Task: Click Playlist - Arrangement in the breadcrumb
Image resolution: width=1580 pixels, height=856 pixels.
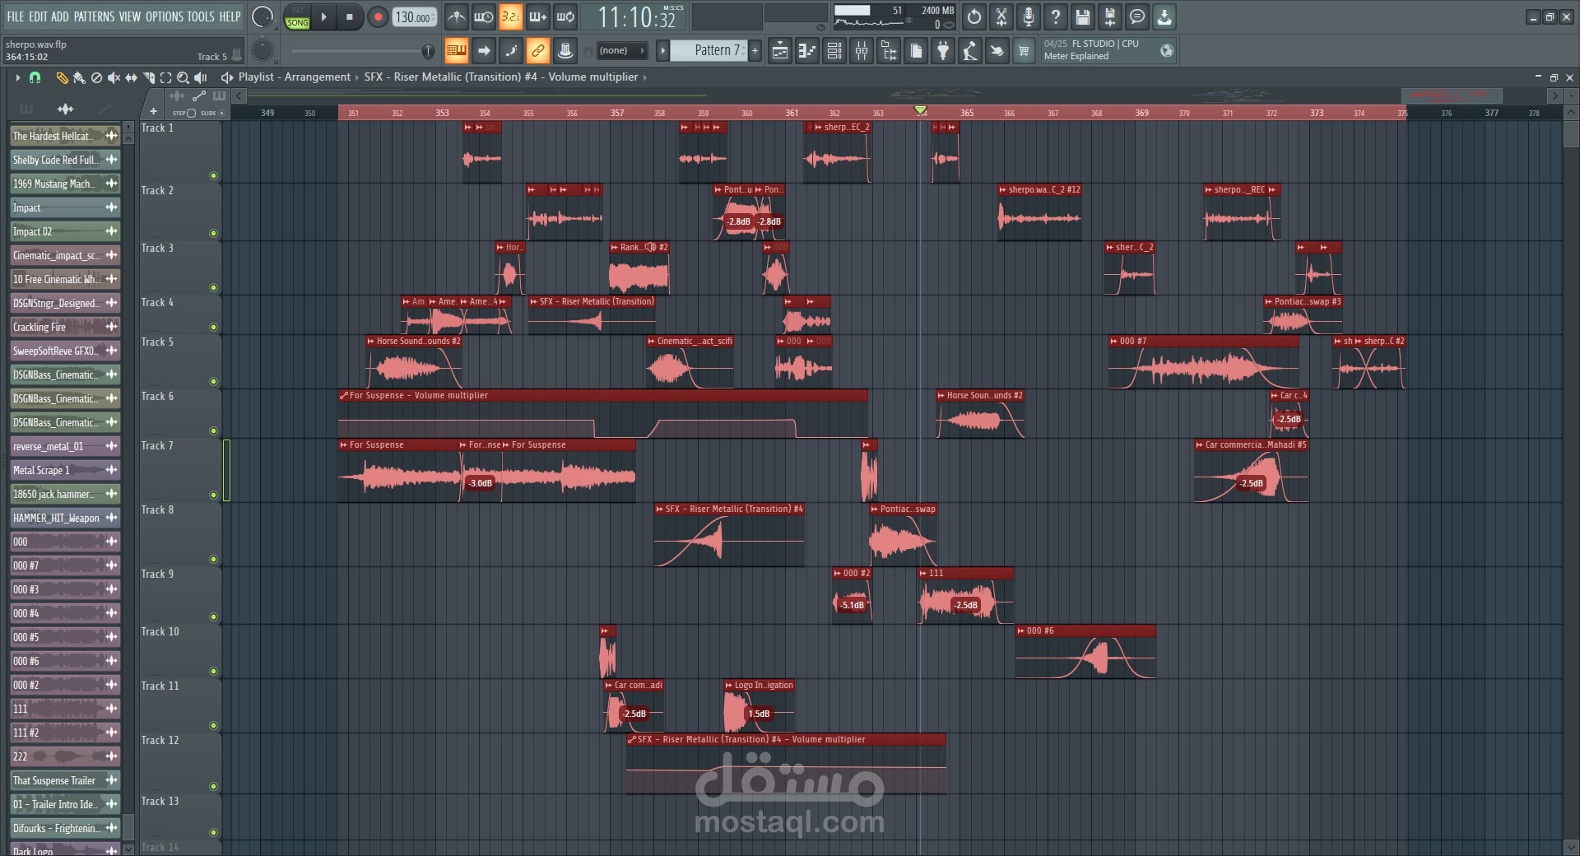Action: click(x=295, y=77)
